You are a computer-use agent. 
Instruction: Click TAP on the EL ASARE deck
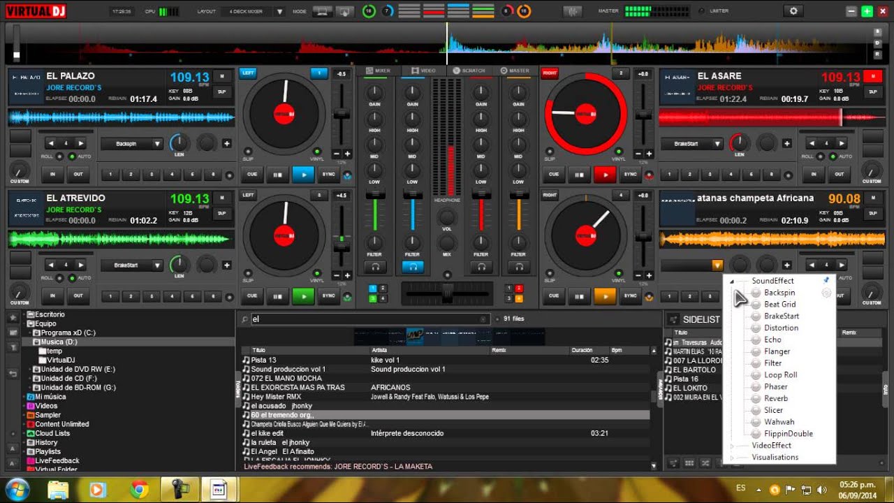pos(873,92)
